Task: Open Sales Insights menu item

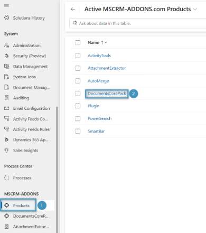Action: pos(25,151)
